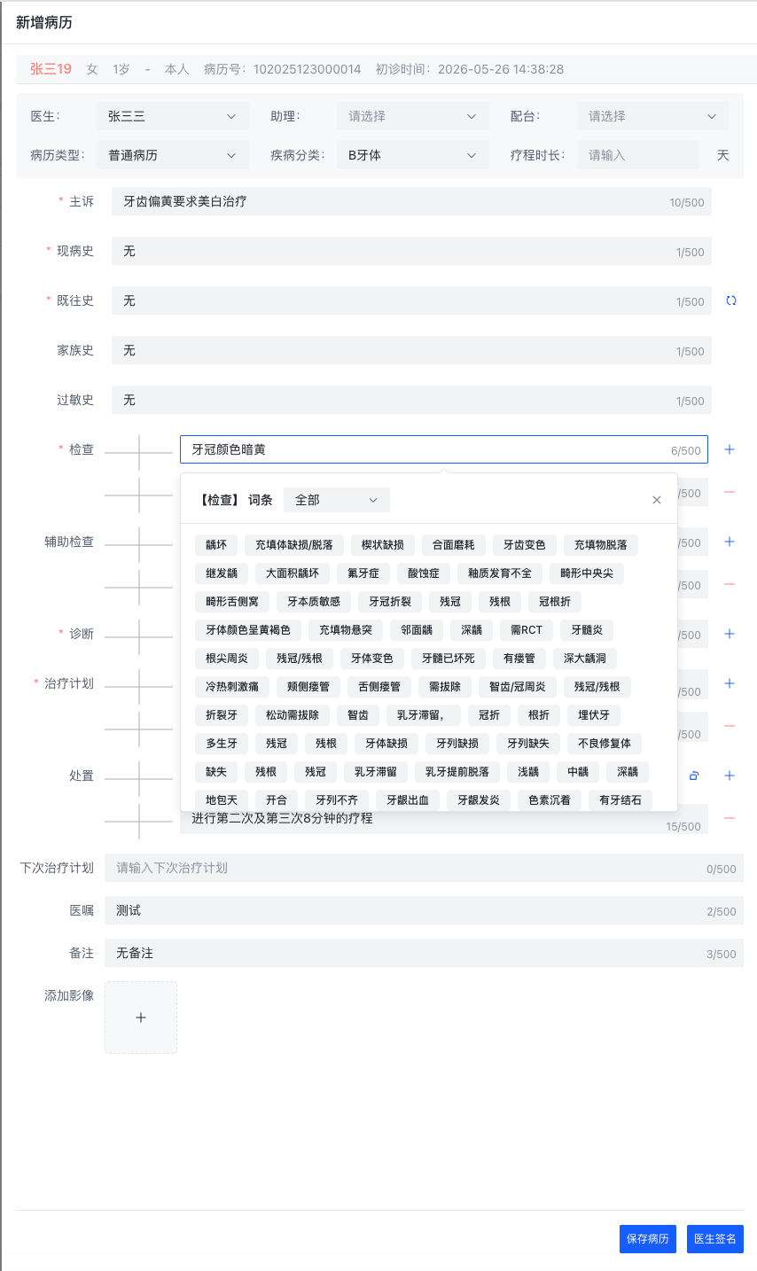Remove second 处置 row using minus icon
This screenshot has height=1271, width=757.
point(730,818)
